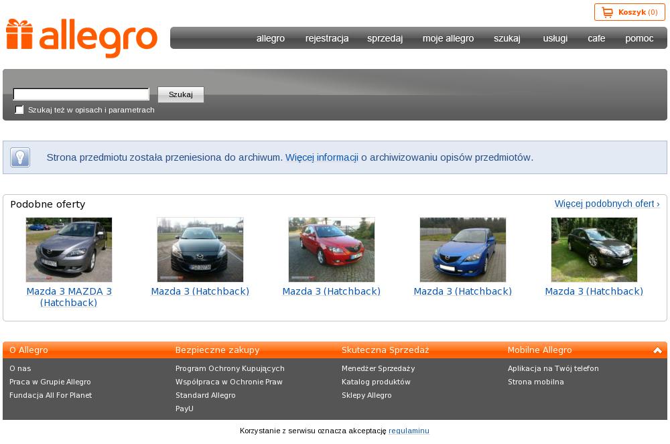Open the moje allegro menu item
Screen dimensions: 670x444
click(x=448, y=38)
